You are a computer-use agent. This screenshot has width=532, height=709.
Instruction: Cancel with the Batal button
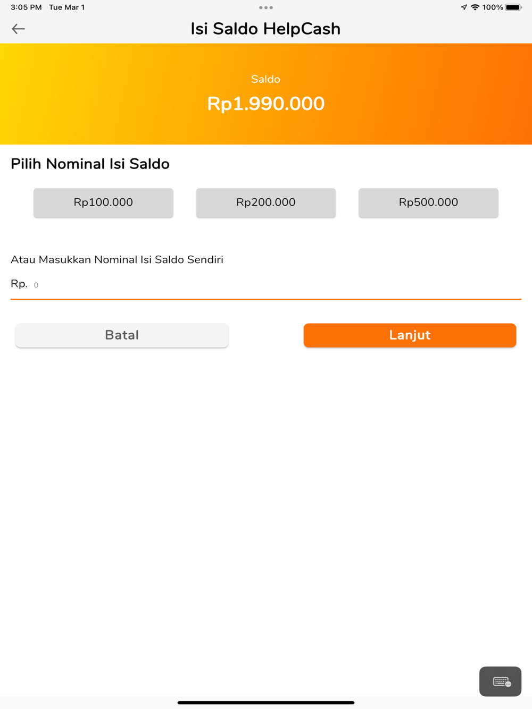(122, 335)
